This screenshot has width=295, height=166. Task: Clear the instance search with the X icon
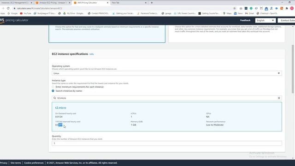(279, 98)
